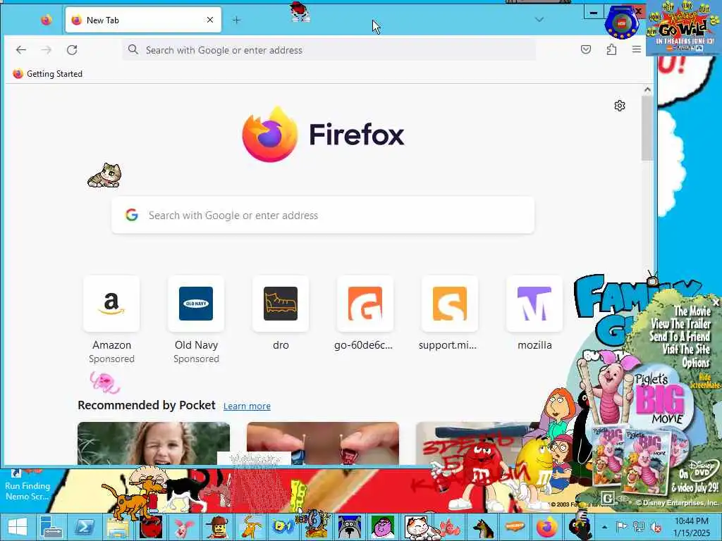Screen dimensions: 722x541
Task: Click the pink jellyfish screenmate
Action: click(105, 383)
